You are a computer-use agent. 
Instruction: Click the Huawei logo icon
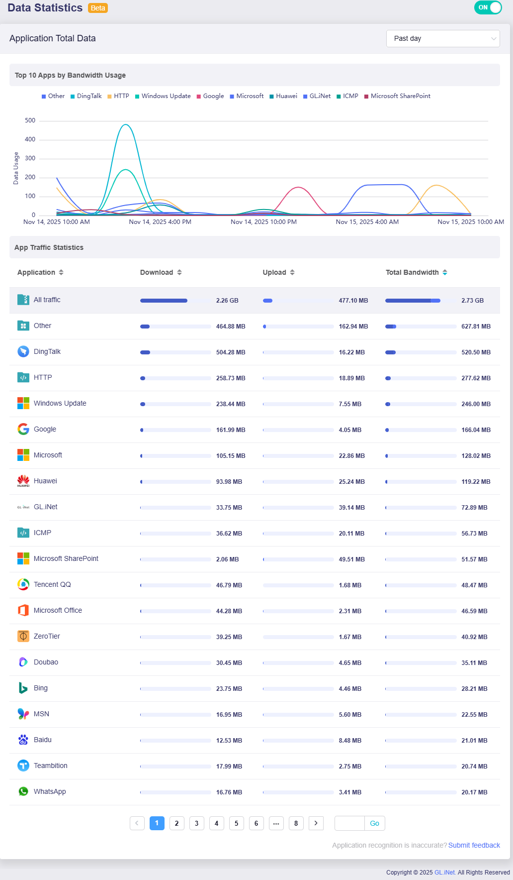pos(23,481)
